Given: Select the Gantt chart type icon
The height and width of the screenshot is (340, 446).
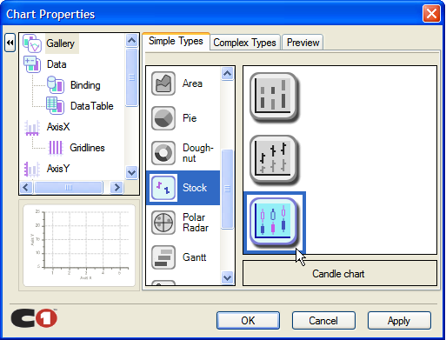Looking at the screenshot, I should tap(163, 257).
